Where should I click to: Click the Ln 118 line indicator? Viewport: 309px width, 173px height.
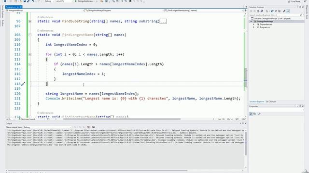coord(221,119)
